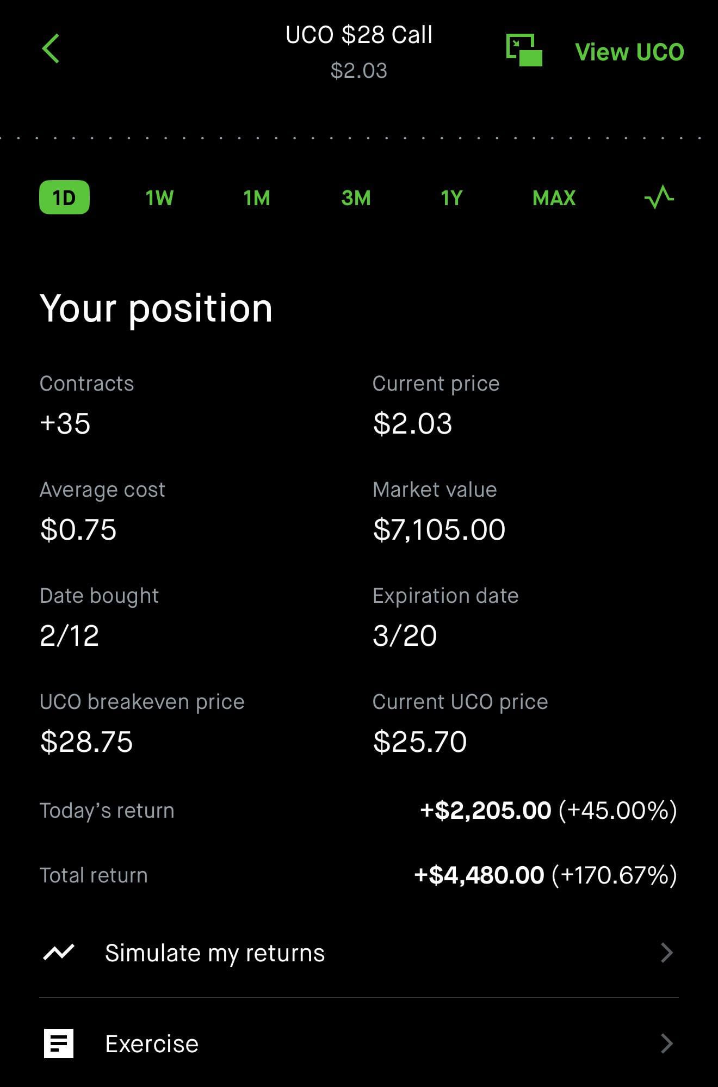Select the MAX chart range

[x=554, y=198]
